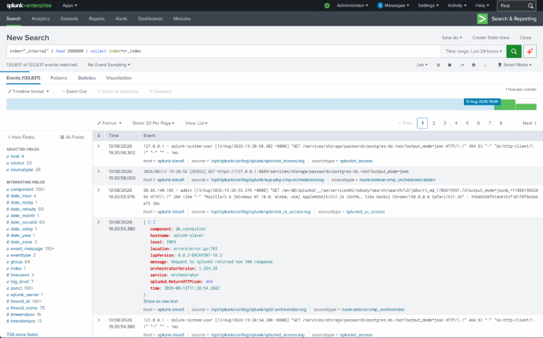The image size is (543, 338).
Task: Open the Smart Mode dropdown
Action: 515,65
